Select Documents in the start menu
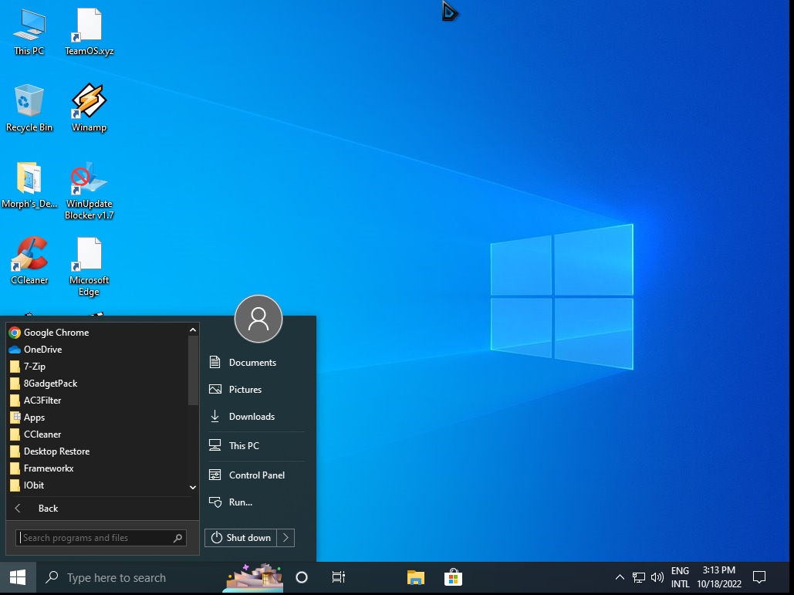The width and height of the screenshot is (794, 595). pos(252,363)
